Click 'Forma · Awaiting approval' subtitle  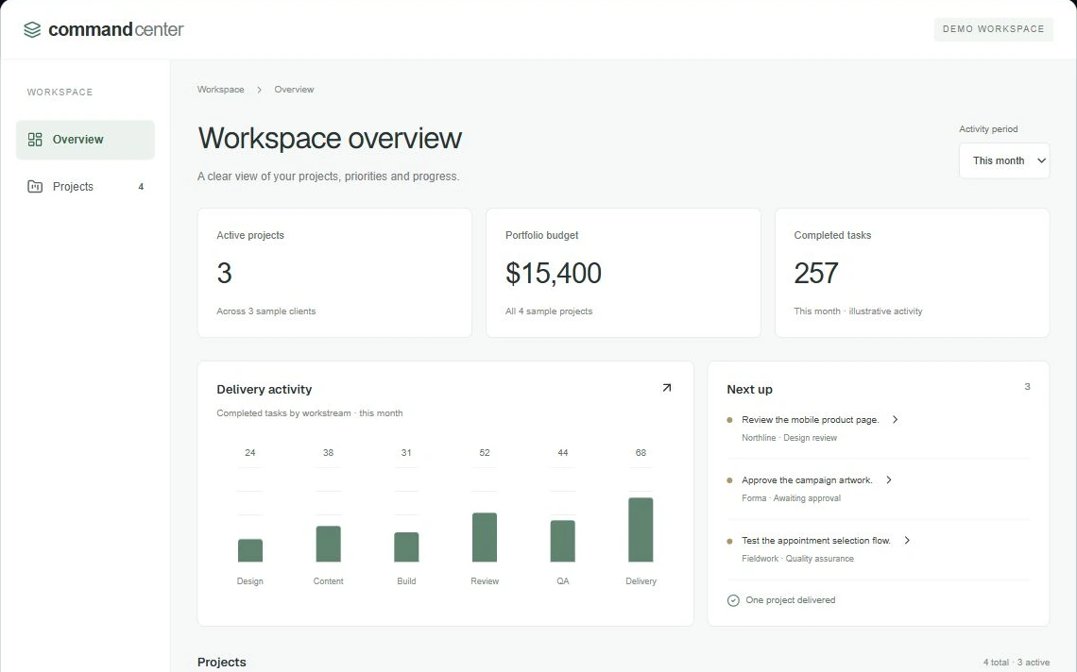792,498
